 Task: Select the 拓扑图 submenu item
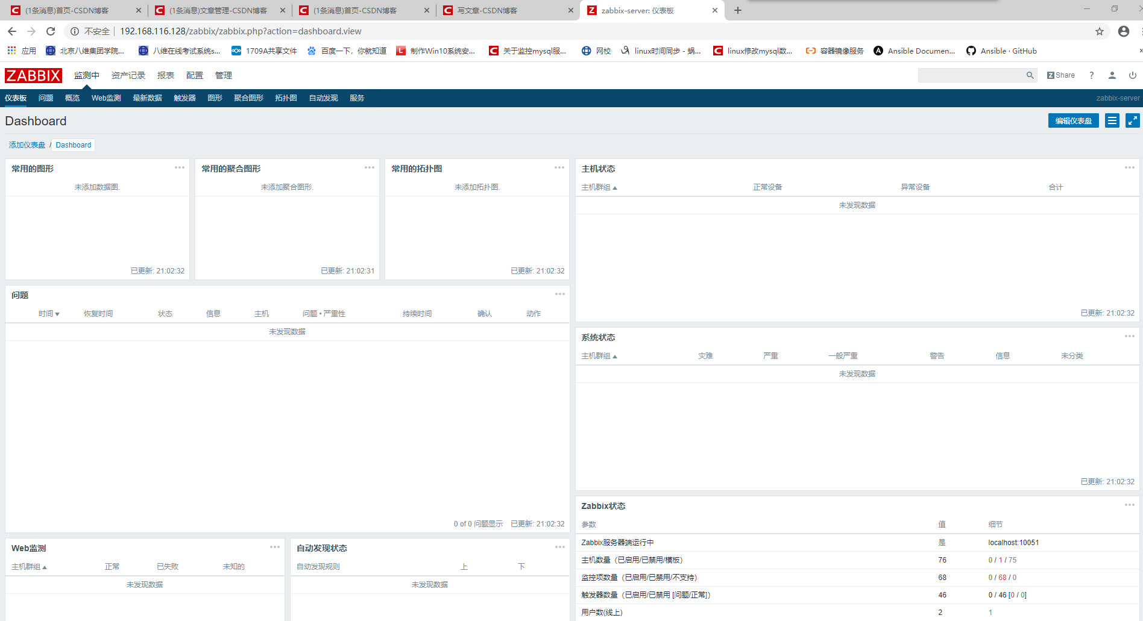click(286, 98)
